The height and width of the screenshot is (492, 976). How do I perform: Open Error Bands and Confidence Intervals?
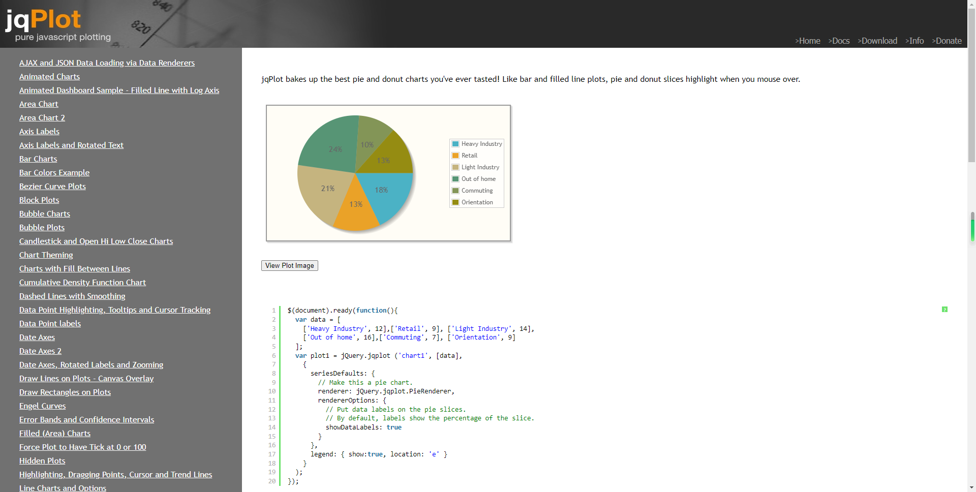point(86,419)
